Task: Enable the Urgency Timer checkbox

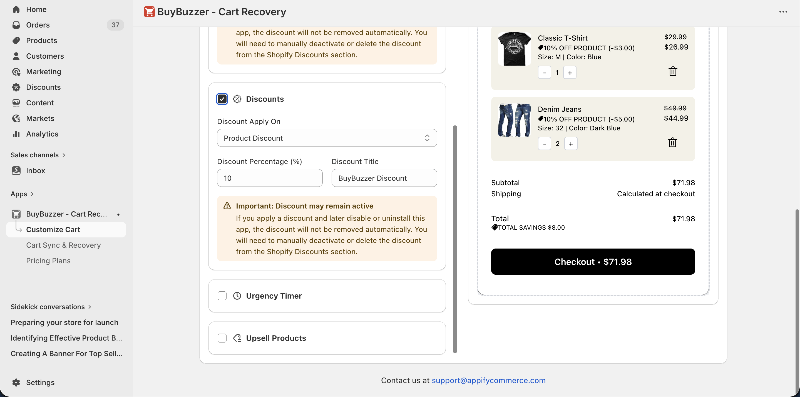Action: (222, 296)
